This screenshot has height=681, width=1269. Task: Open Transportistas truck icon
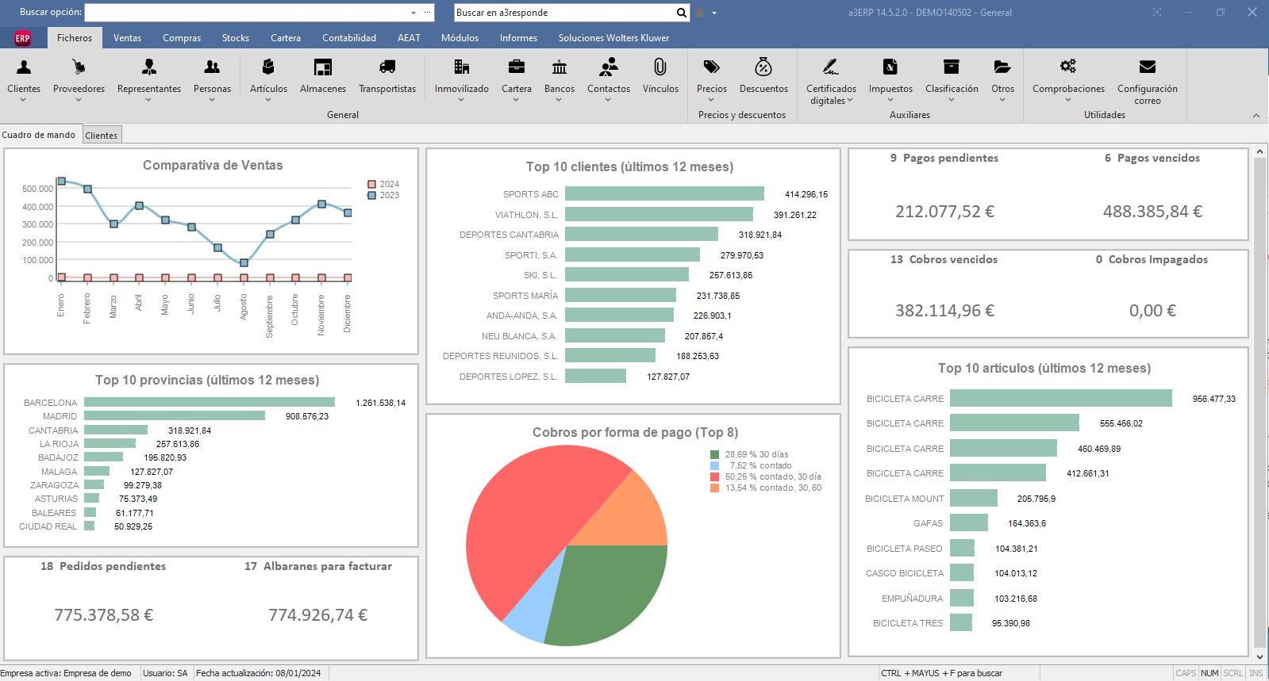tap(386, 68)
